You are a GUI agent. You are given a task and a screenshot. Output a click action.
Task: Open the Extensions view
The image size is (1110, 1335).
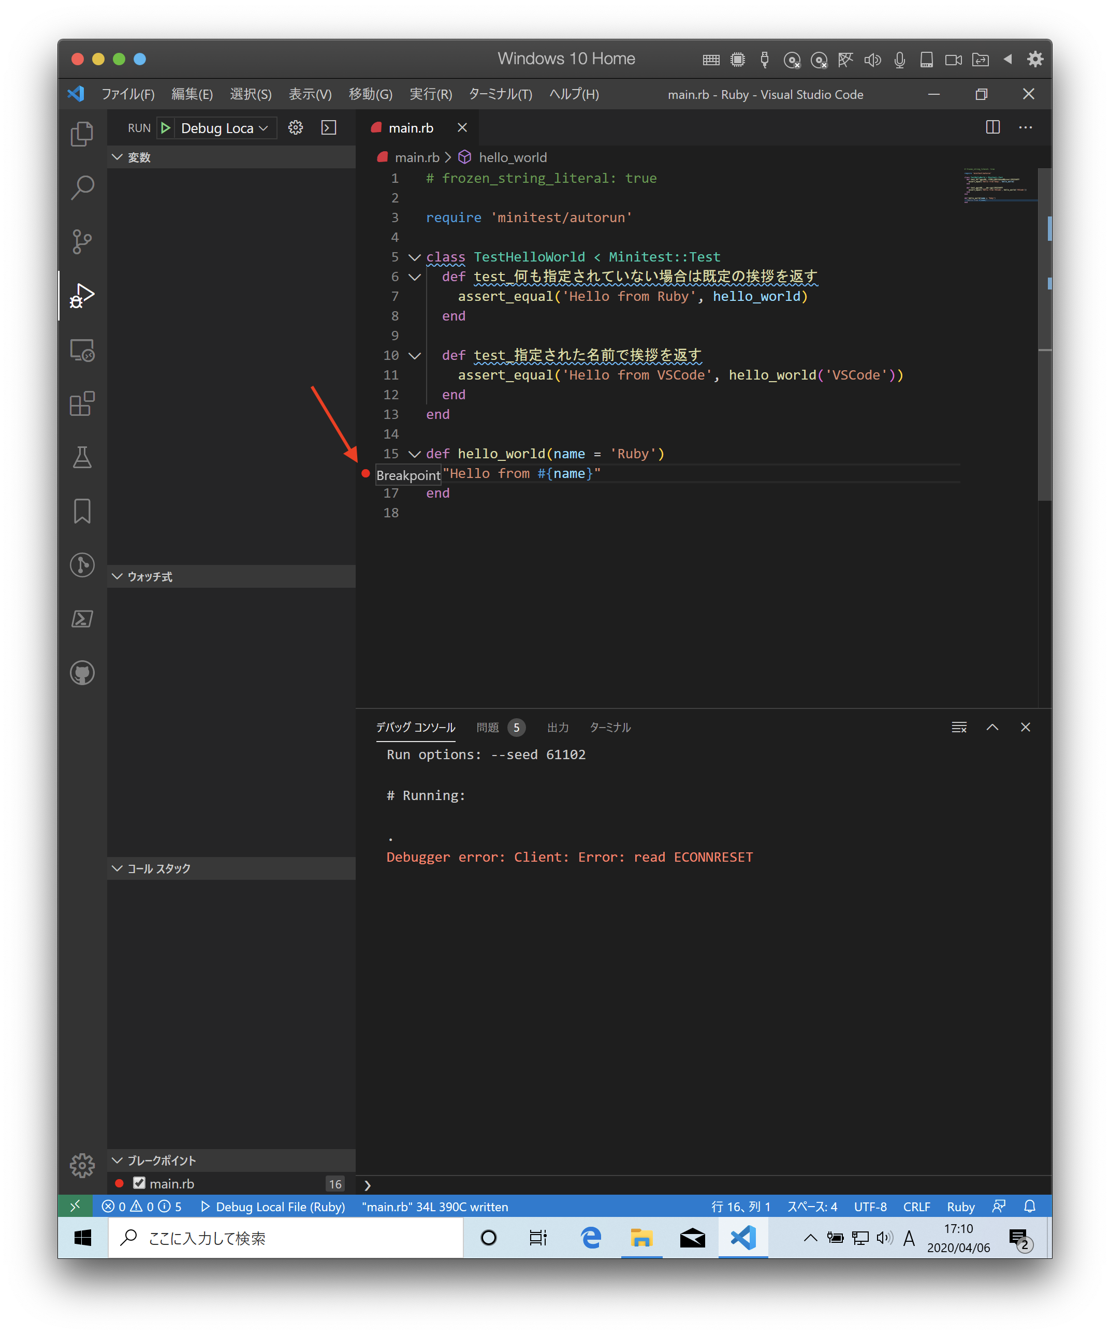point(82,404)
